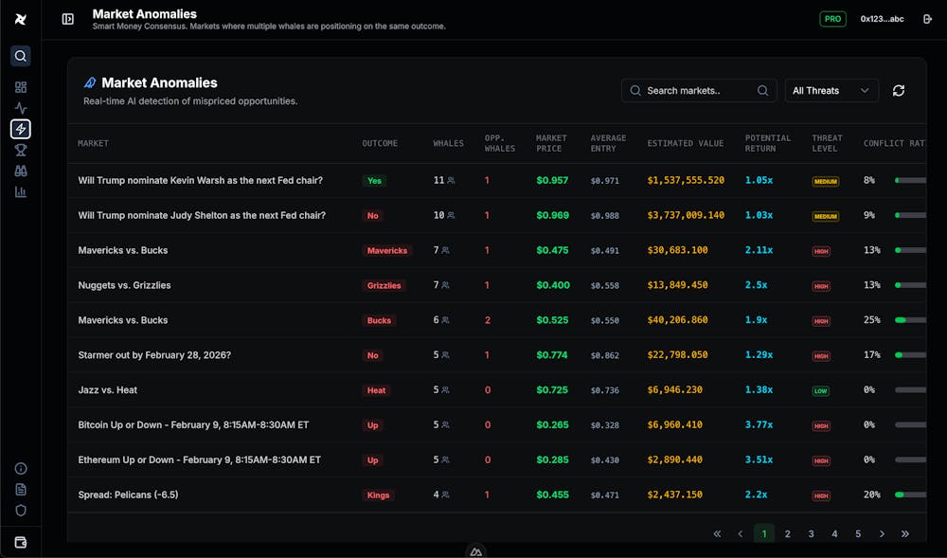Viewport: 947px width, 558px height.
Task: Click the wallet icon at sidebar bottom
Action: [x=20, y=541]
